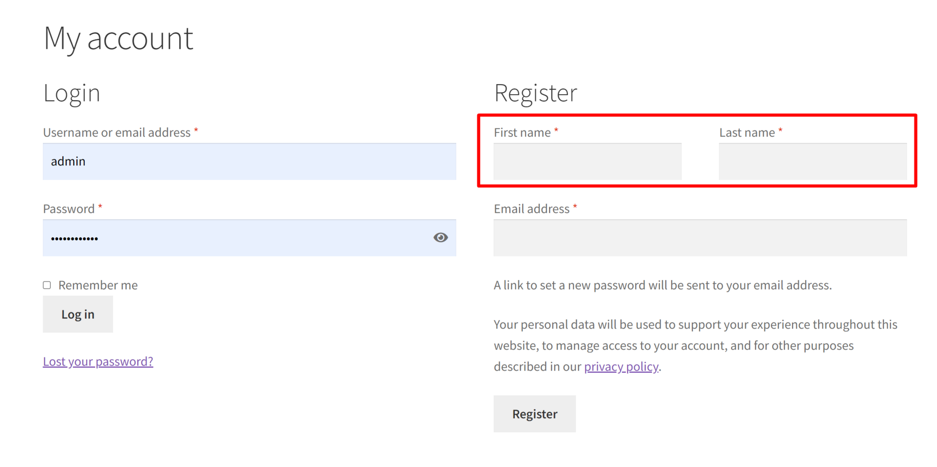Click the Email address label text
Viewport: 937px width, 467px height.
tap(532, 208)
